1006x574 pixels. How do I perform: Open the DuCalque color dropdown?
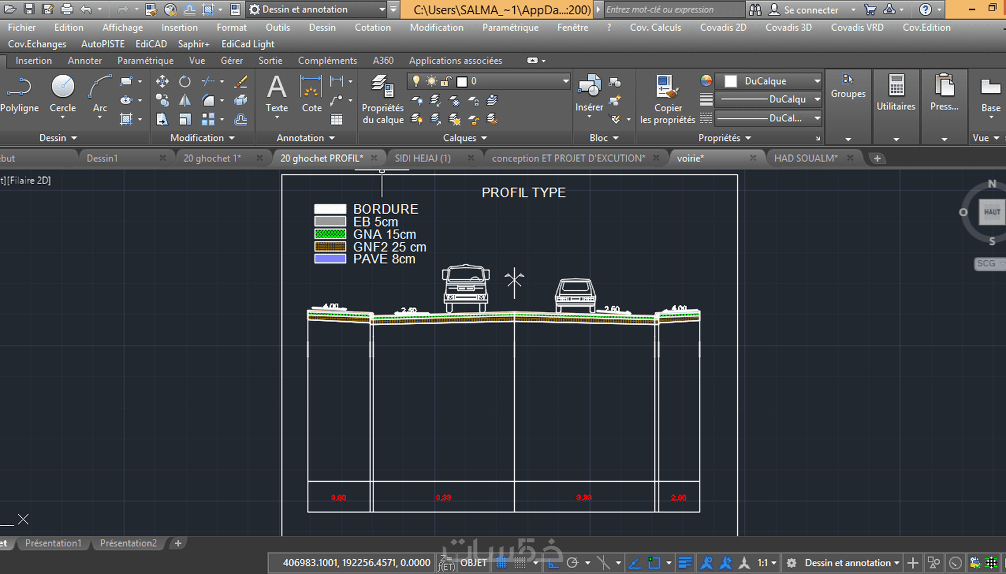[x=817, y=81]
